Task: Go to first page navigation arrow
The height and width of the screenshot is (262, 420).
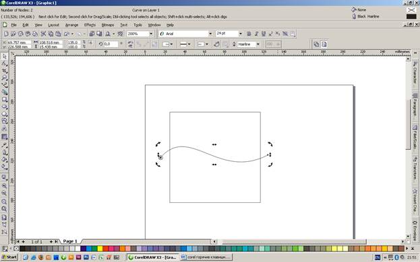Action: (x=18, y=241)
